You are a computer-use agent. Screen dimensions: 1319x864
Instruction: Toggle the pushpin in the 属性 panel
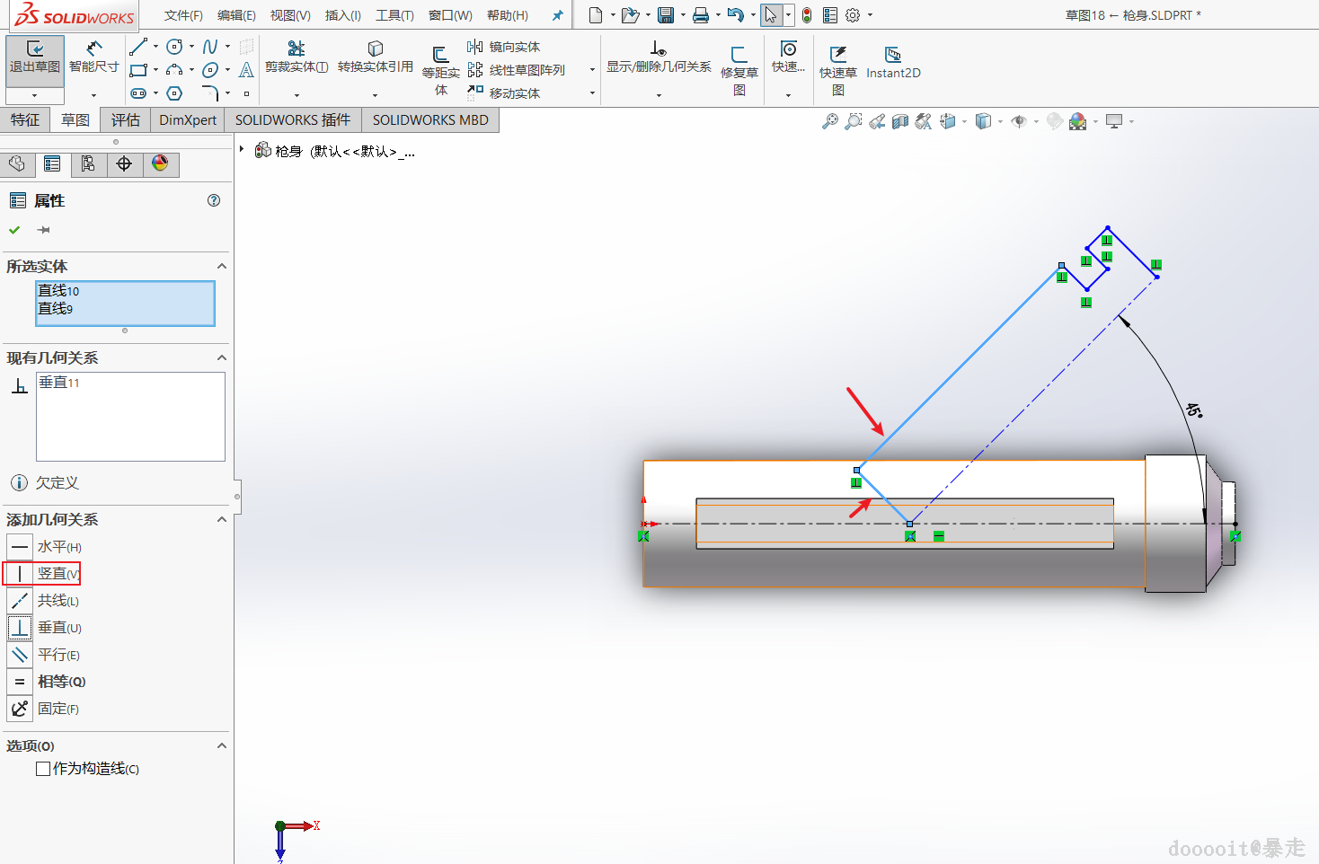pyautogui.click(x=43, y=230)
